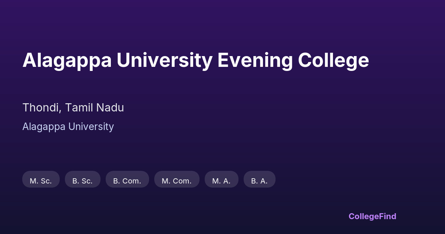Click the College part of CollegeFind logo
The image size is (445, 234).
point(364,216)
